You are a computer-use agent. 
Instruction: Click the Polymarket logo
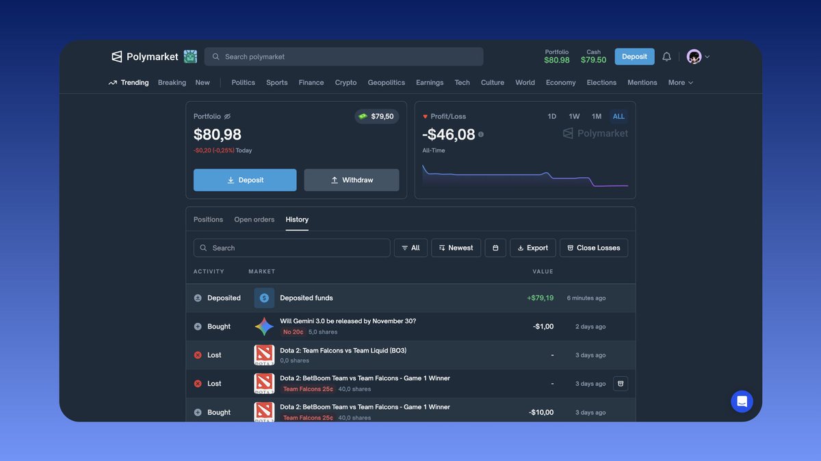145,57
